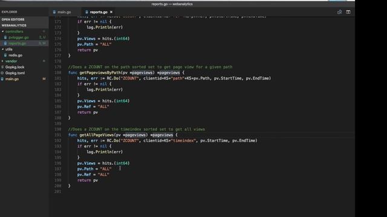Image resolution: width=387 pixels, height=217 pixels.
Task: Click the "timeindex" string literal
Action: point(184,140)
